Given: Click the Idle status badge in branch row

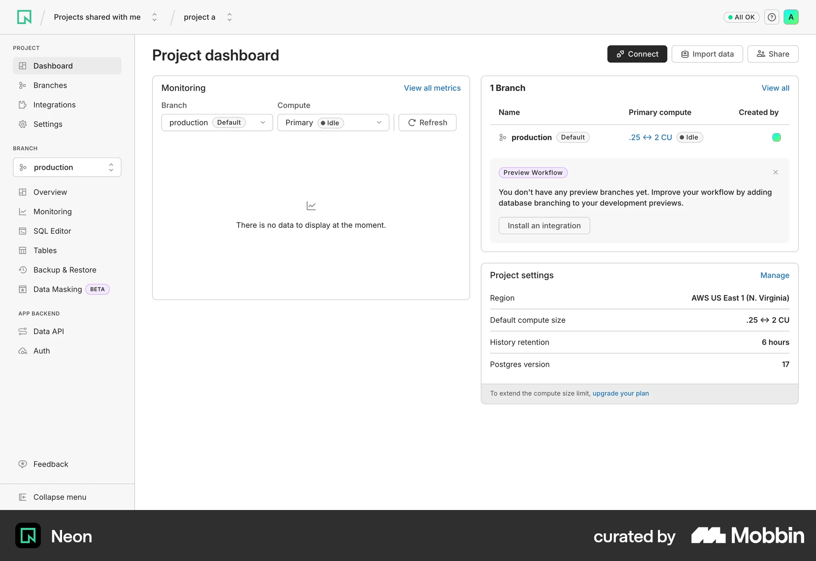Looking at the screenshot, I should pos(689,137).
